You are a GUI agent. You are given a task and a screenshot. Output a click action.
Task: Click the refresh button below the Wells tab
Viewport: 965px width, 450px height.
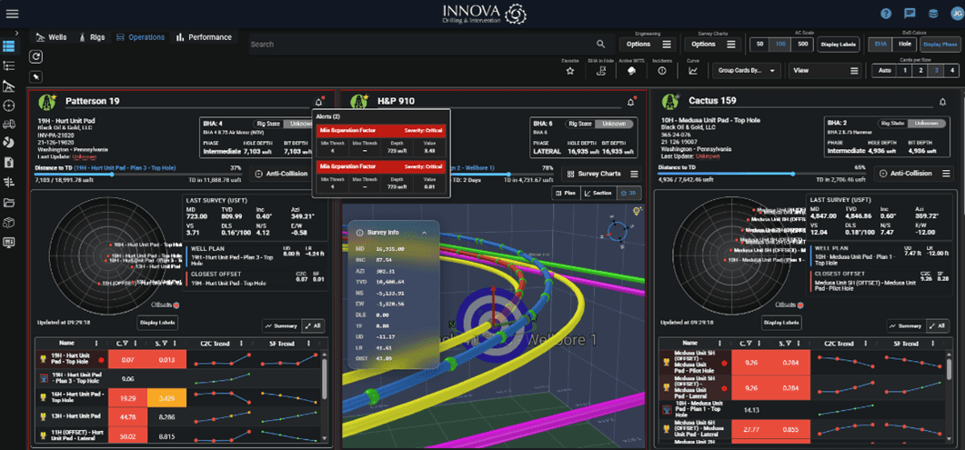click(37, 56)
